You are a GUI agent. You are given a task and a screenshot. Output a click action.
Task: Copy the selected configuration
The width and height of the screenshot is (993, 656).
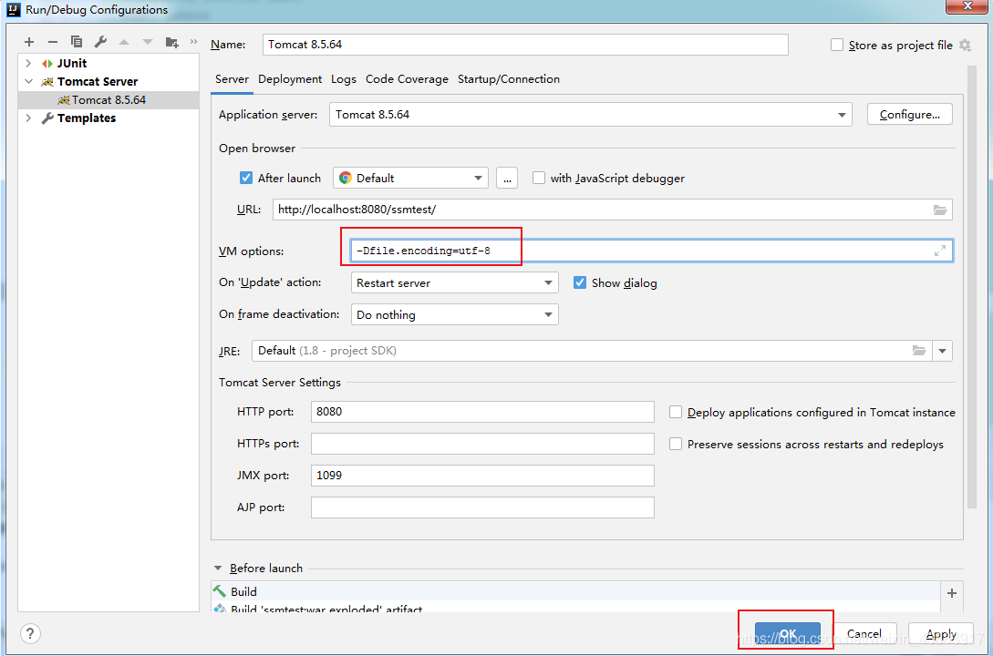click(x=77, y=42)
